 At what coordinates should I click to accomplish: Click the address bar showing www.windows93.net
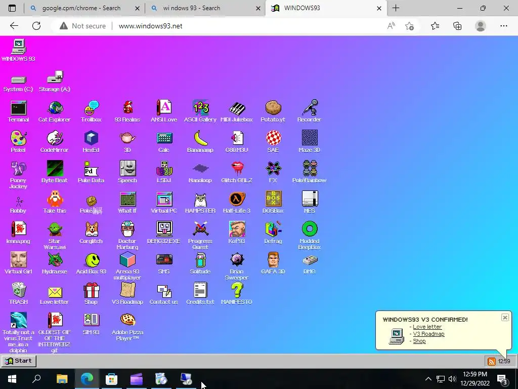(150, 26)
